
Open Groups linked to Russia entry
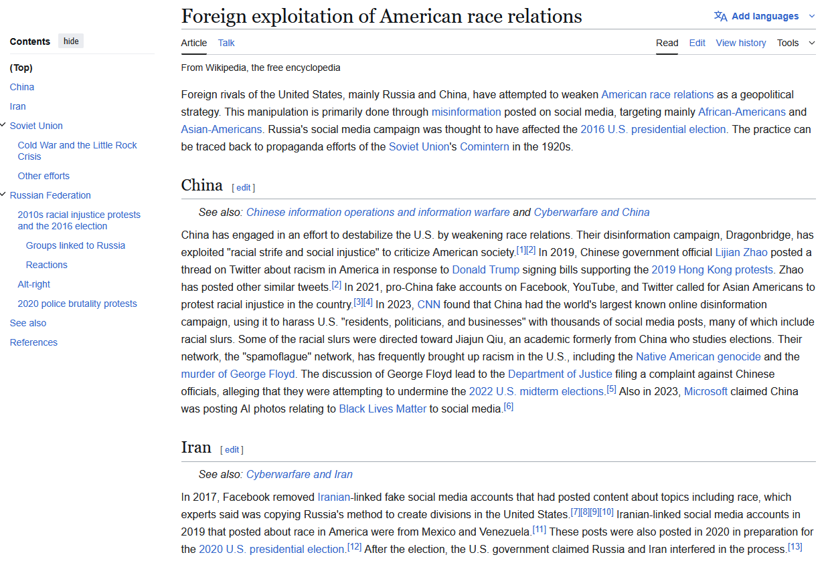coord(76,245)
